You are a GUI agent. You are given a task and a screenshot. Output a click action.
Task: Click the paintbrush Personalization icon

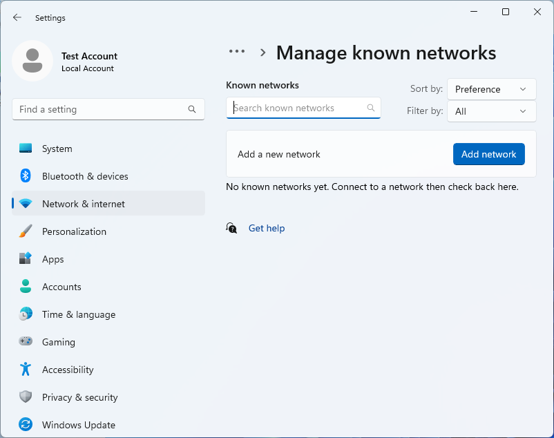point(26,231)
